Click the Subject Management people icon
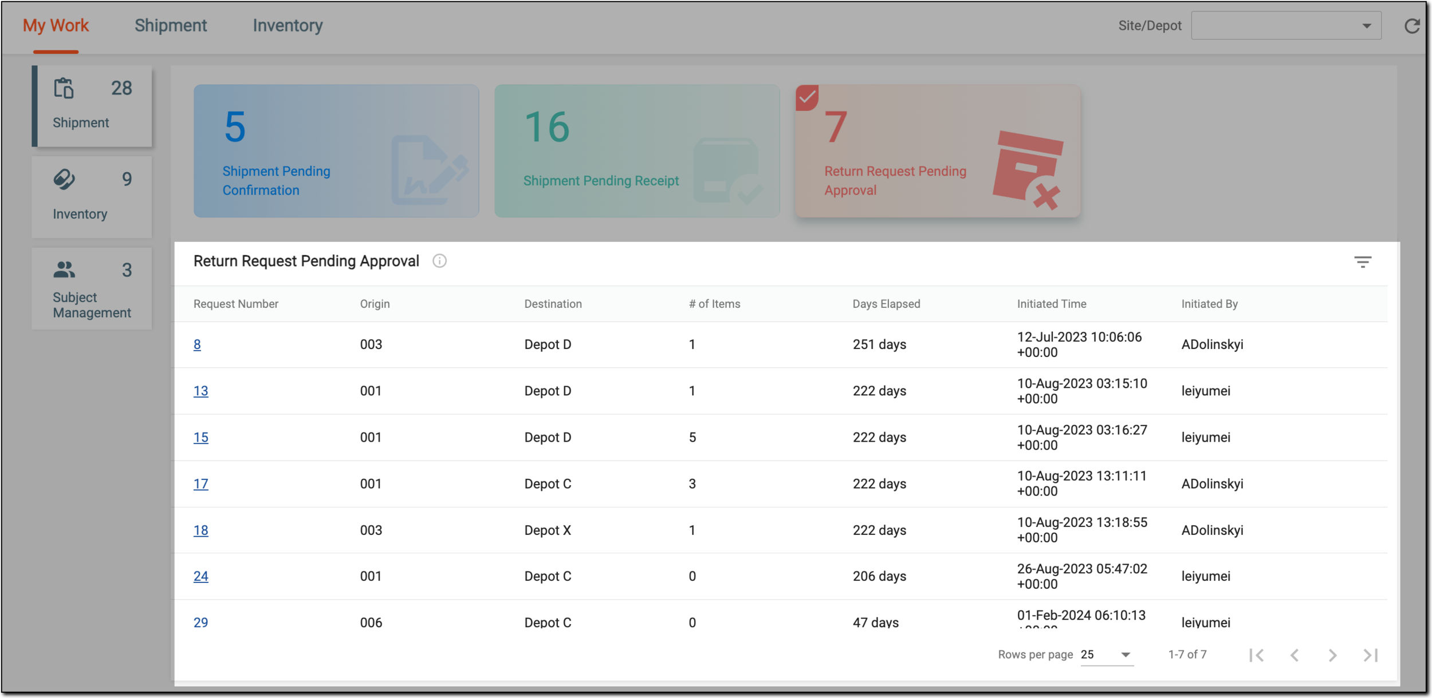Image resolution: width=1432 pixels, height=698 pixels. point(64,269)
